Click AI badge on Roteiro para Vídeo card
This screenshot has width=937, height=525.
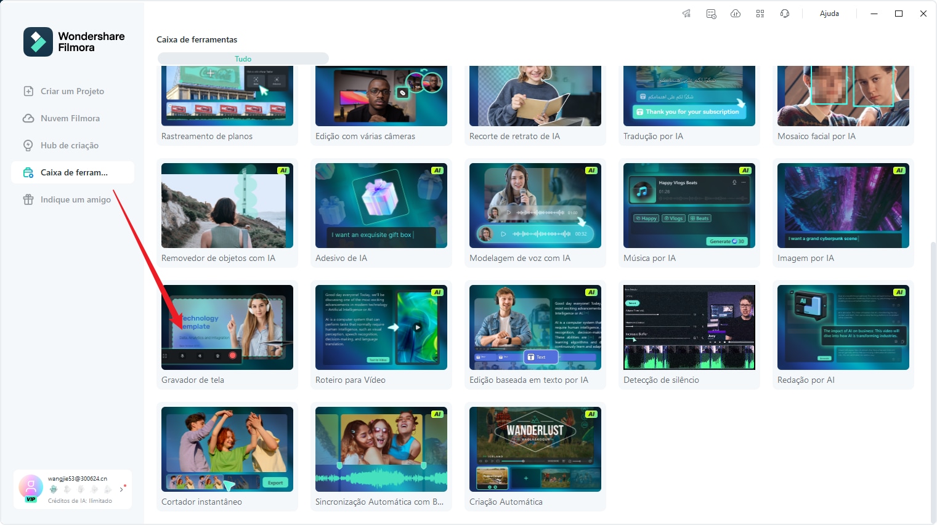[437, 292]
